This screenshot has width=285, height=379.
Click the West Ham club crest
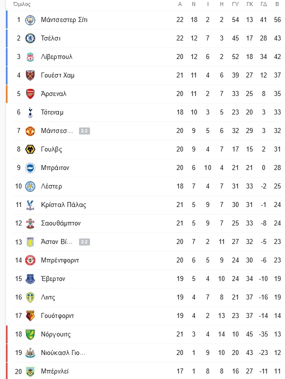[30, 75]
